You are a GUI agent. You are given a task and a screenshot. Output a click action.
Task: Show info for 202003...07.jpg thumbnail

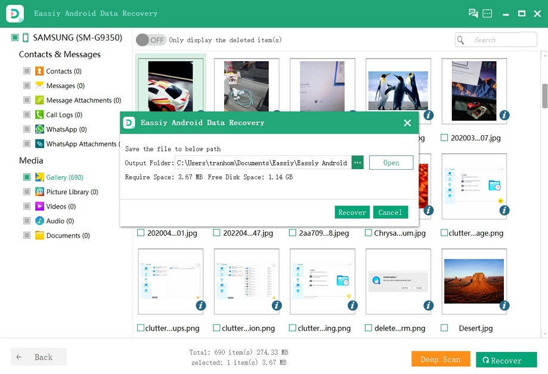click(504, 115)
